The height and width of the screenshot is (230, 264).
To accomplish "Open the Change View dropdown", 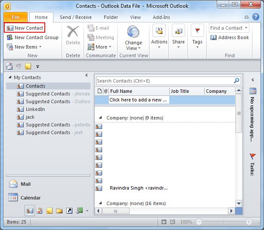I will 134,38.
